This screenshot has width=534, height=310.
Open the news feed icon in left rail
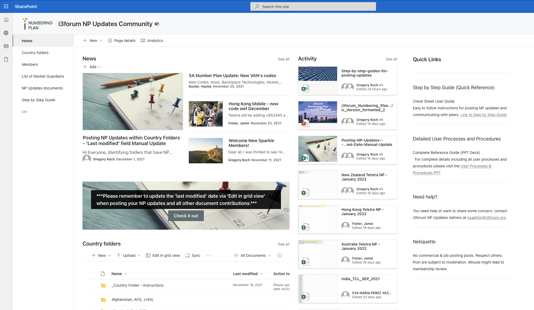point(6,46)
